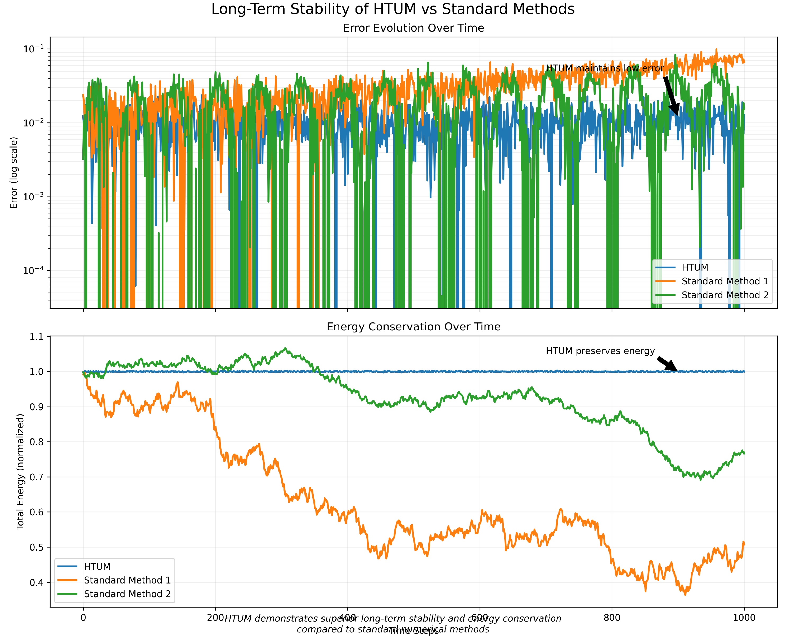The image size is (792, 643).
Task: Click the orange Standard Method 1 swatch in bottom legend
Action: coord(67,580)
